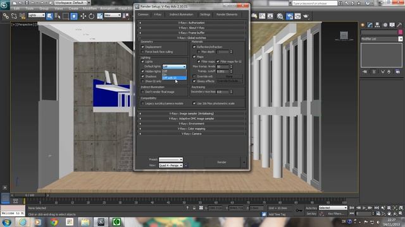Open Select by Name list icon
Viewport: 405px width, 227px height.
pyautogui.click(x=58, y=16)
